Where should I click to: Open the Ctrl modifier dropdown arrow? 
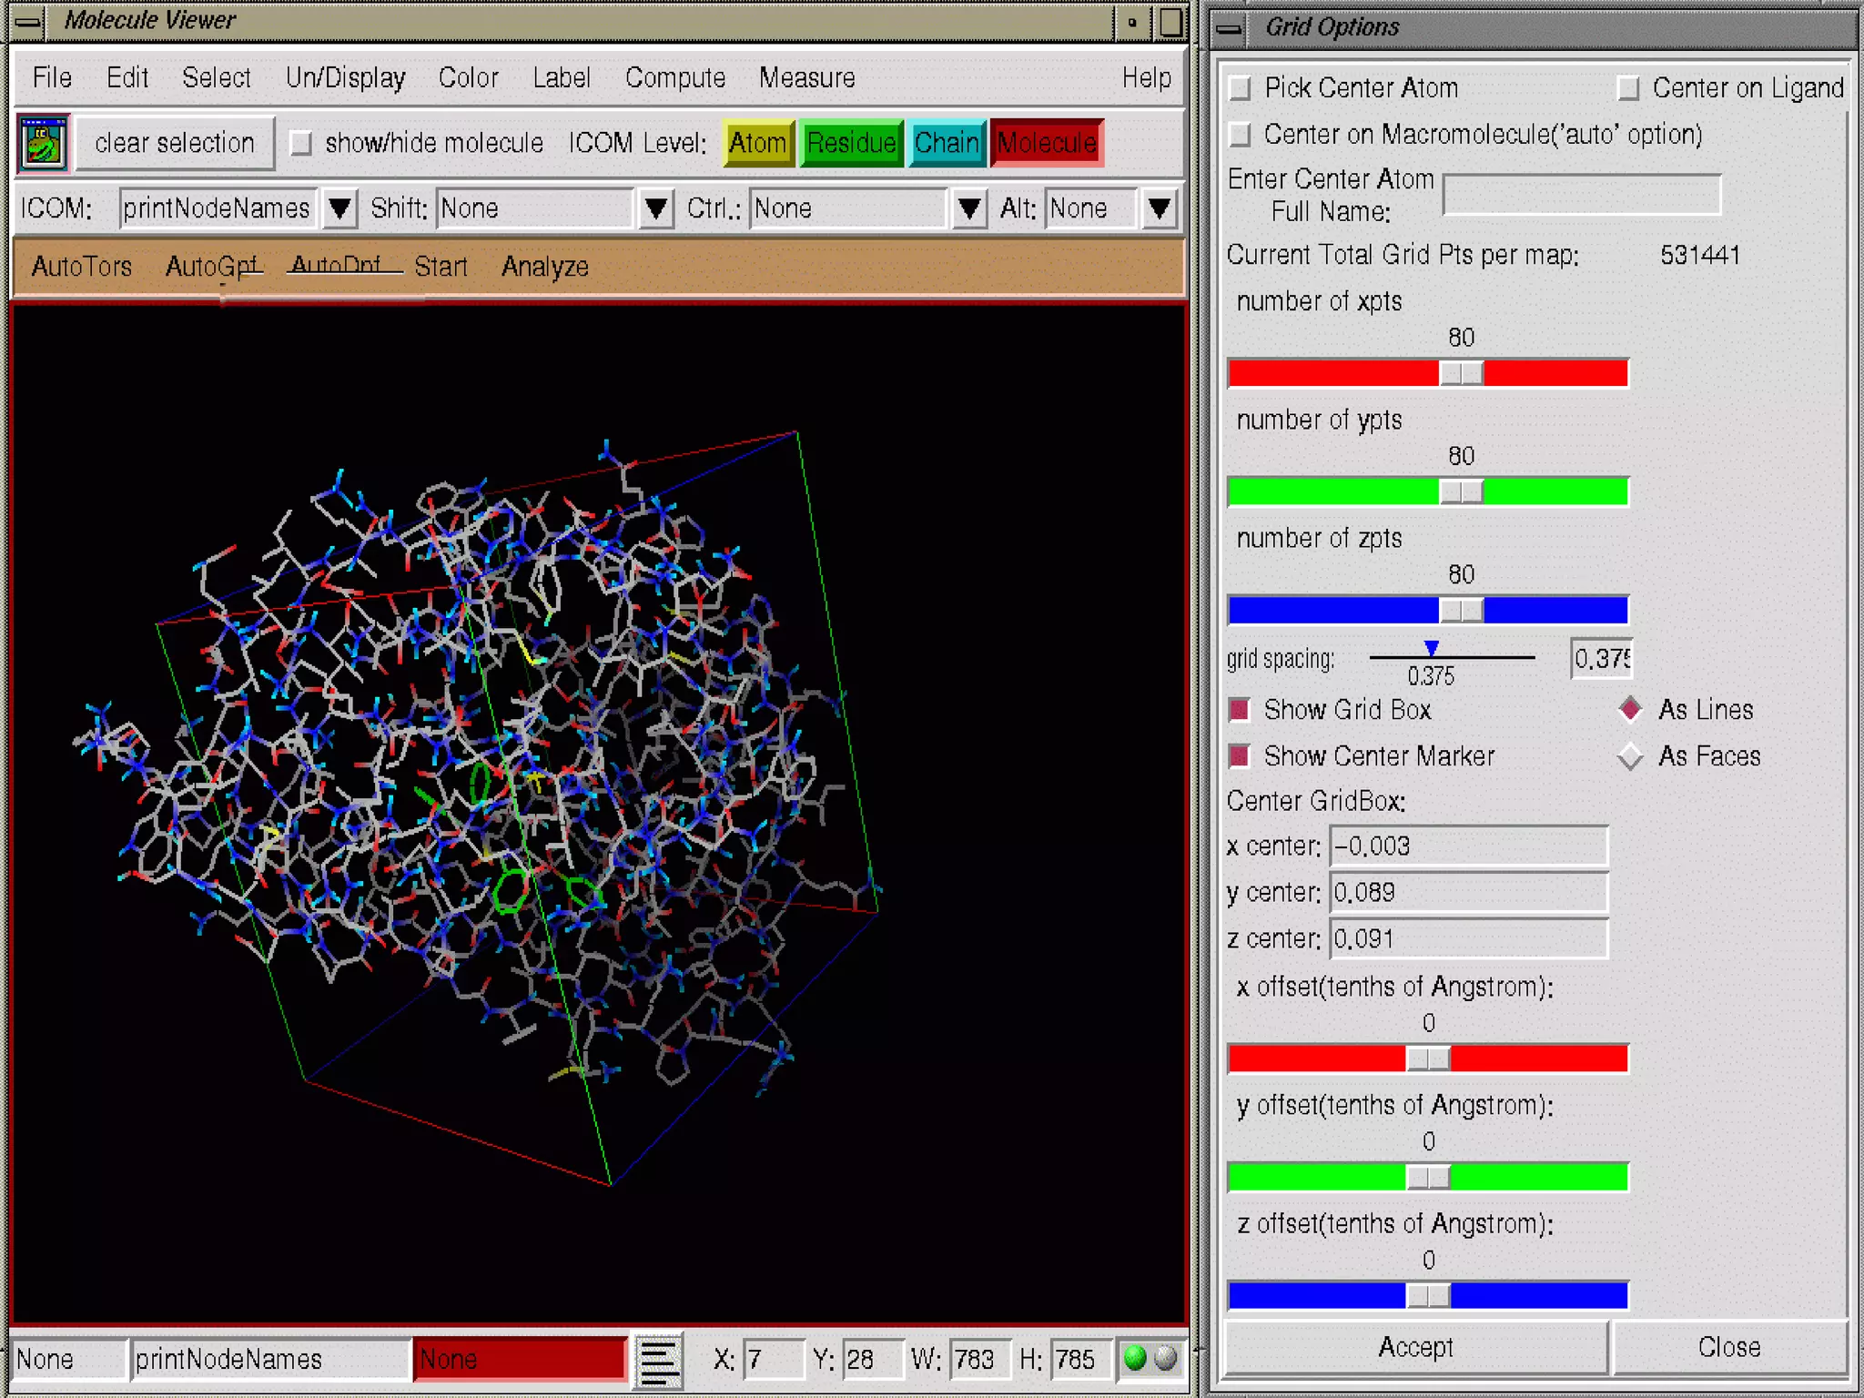[969, 208]
